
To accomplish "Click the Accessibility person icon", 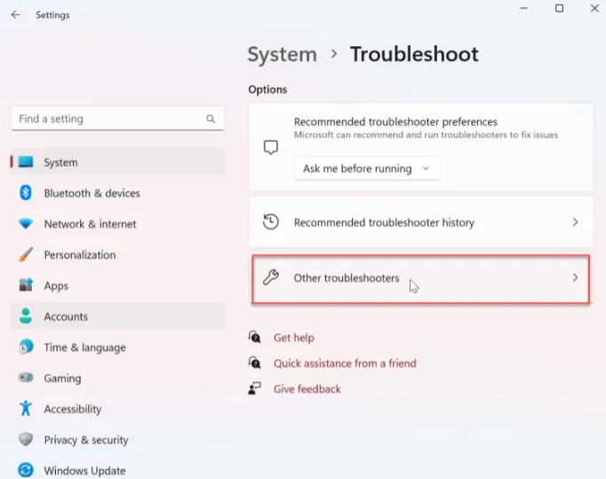I will (x=26, y=409).
